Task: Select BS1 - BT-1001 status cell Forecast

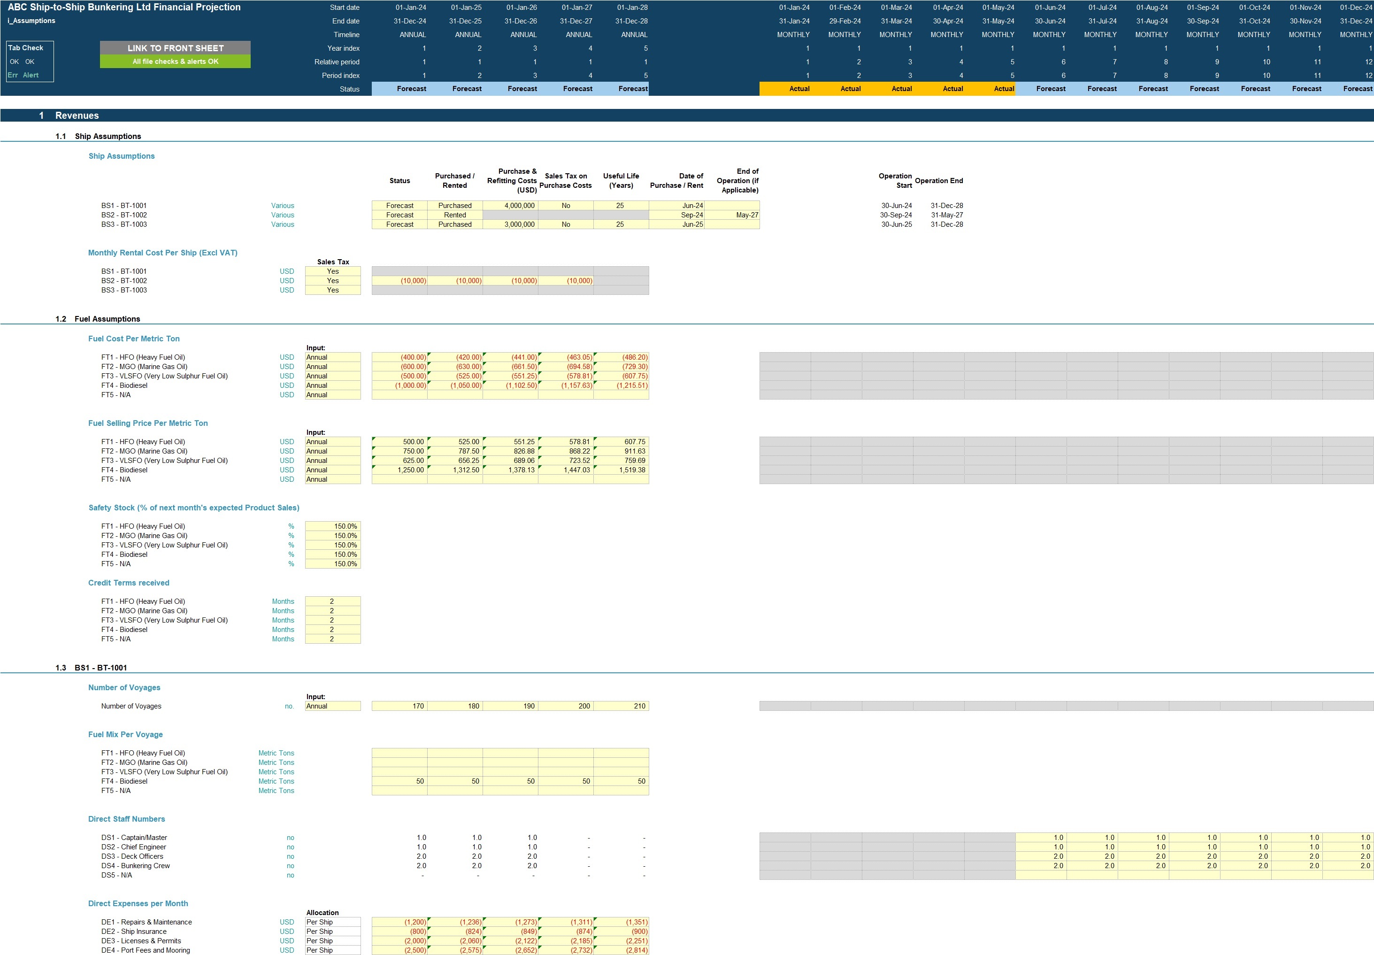Action: click(399, 206)
